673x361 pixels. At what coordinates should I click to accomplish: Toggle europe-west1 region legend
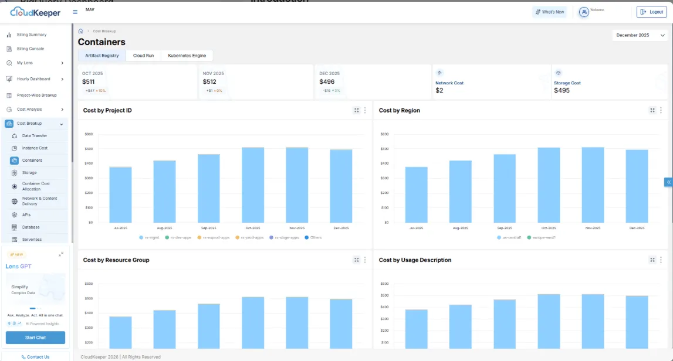point(541,237)
